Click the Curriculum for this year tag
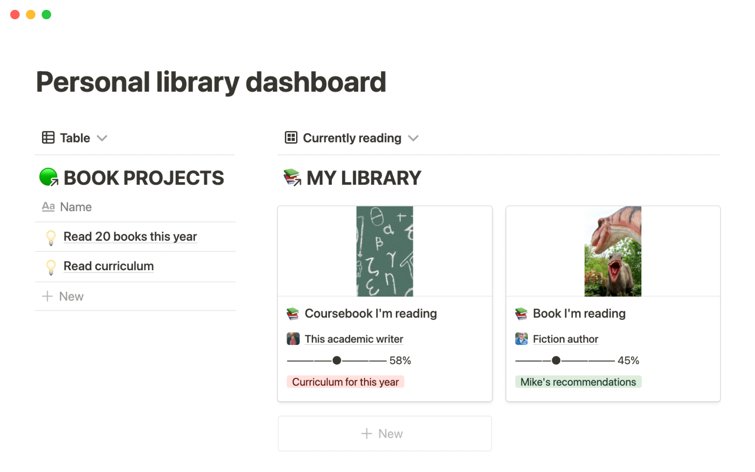This screenshot has width=755, height=472. coord(345,382)
